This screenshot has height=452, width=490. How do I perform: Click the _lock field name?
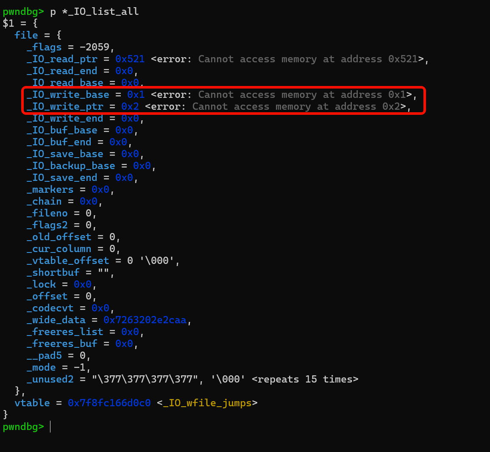coord(41,285)
